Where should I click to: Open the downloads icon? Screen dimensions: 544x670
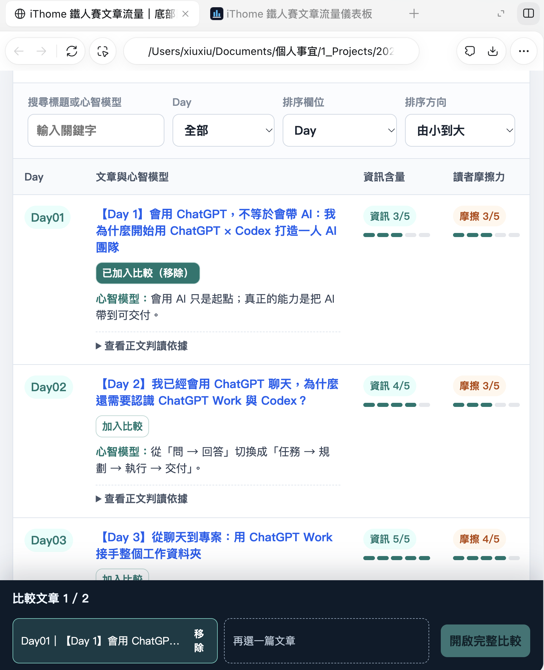tap(493, 51)
